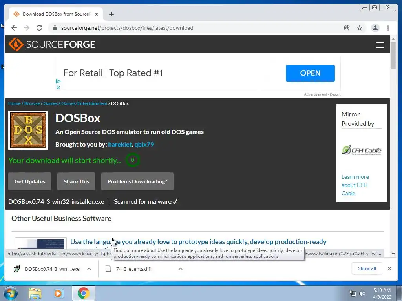Click the Chrome taskbar icon
The width and height of the screenshot is (402, 301).
(83, 293)
